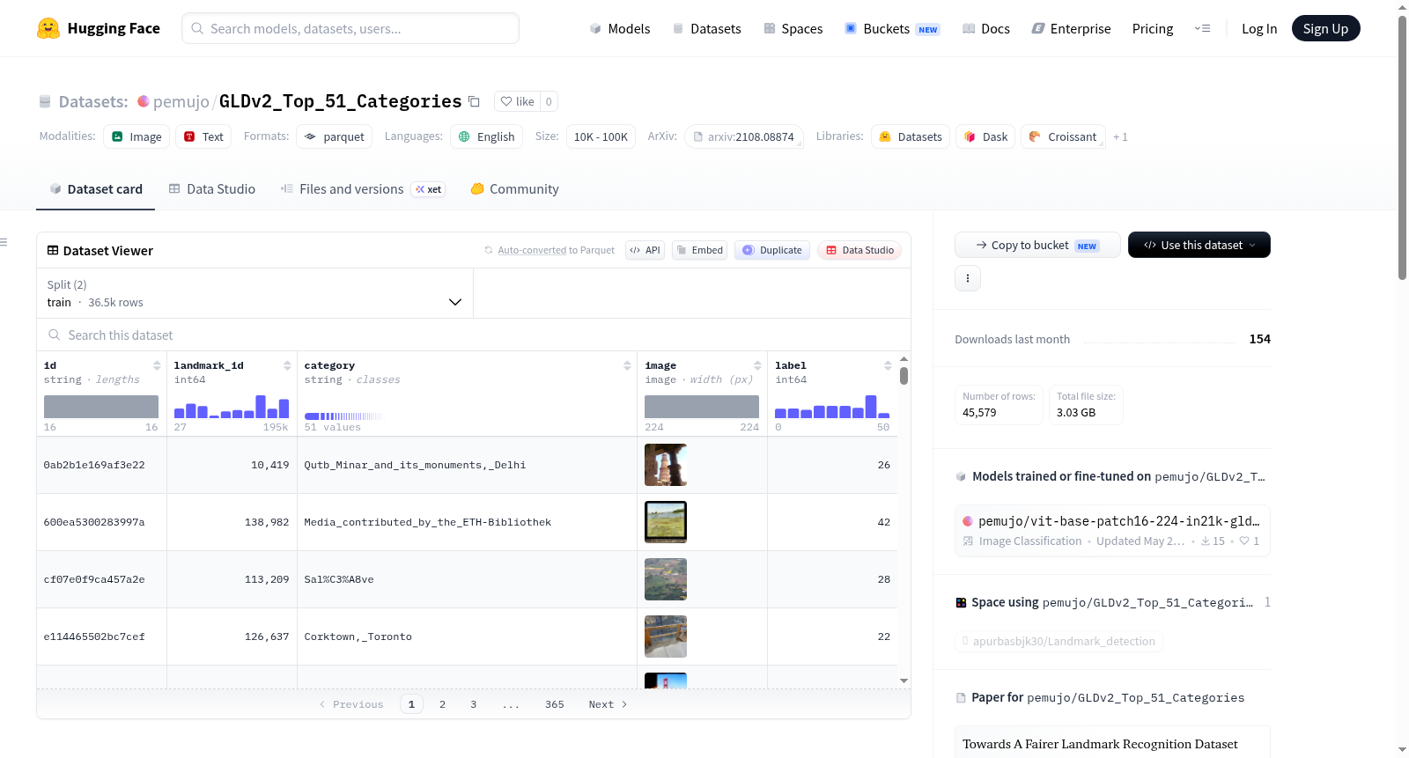Open the Use this dataset dropdown
This screenshot has height=758, width=1409.
[1199, 245]
